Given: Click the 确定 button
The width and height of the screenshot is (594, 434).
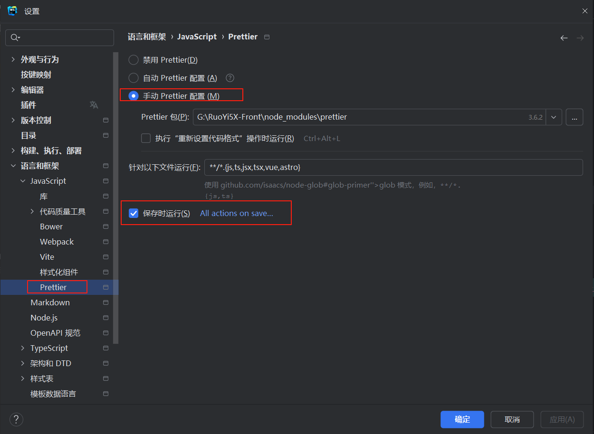Looking at the screenshot, I should (x=462, y=420).
